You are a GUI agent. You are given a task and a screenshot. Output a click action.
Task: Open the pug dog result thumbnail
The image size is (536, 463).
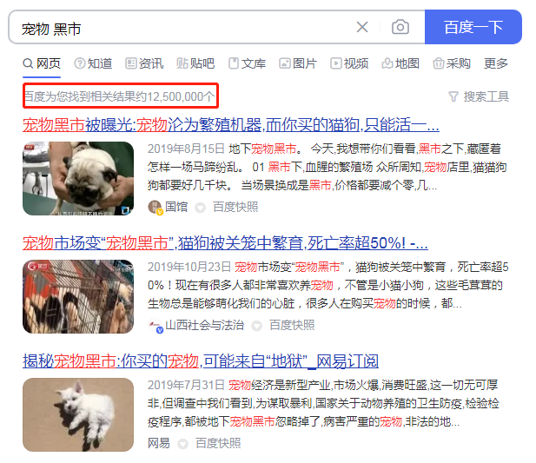78,178
